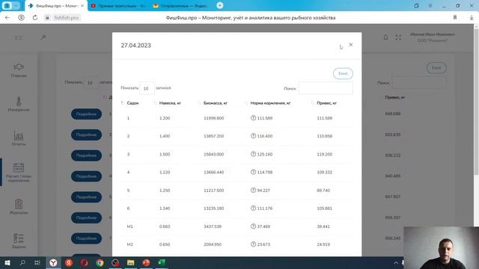
Task: Open the records-per-page box showing 10 in dialog
Action: (x=147, y=88)
